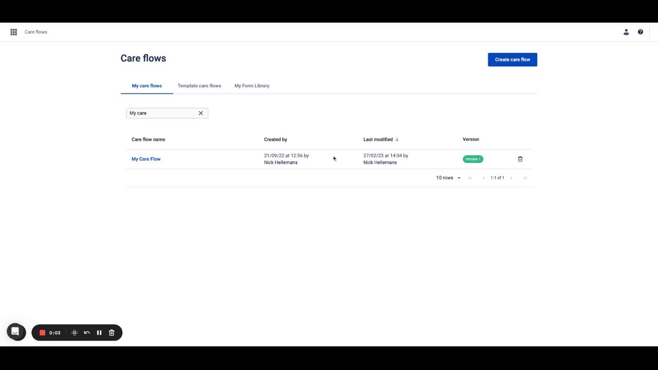Click the recorder grid effects icon

[x=75, y=333]
